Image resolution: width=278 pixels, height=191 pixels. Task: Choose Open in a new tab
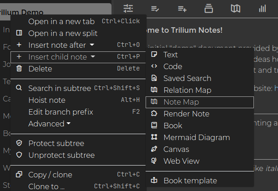click(x=78, y=21)
